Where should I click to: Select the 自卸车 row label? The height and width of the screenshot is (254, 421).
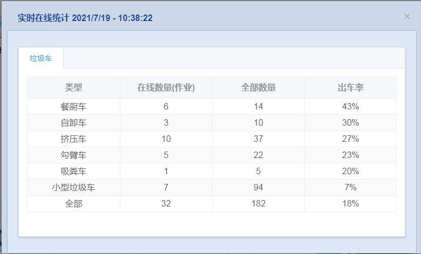[73, 123]
